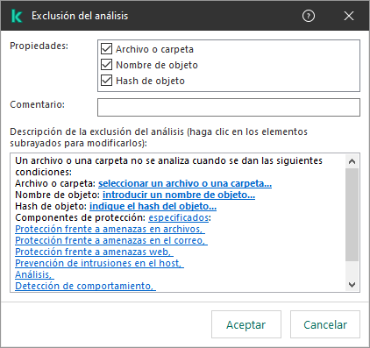Click the Kaspersky logo in title bar
The image size is (370, 348).
click(x=17, y=16)
